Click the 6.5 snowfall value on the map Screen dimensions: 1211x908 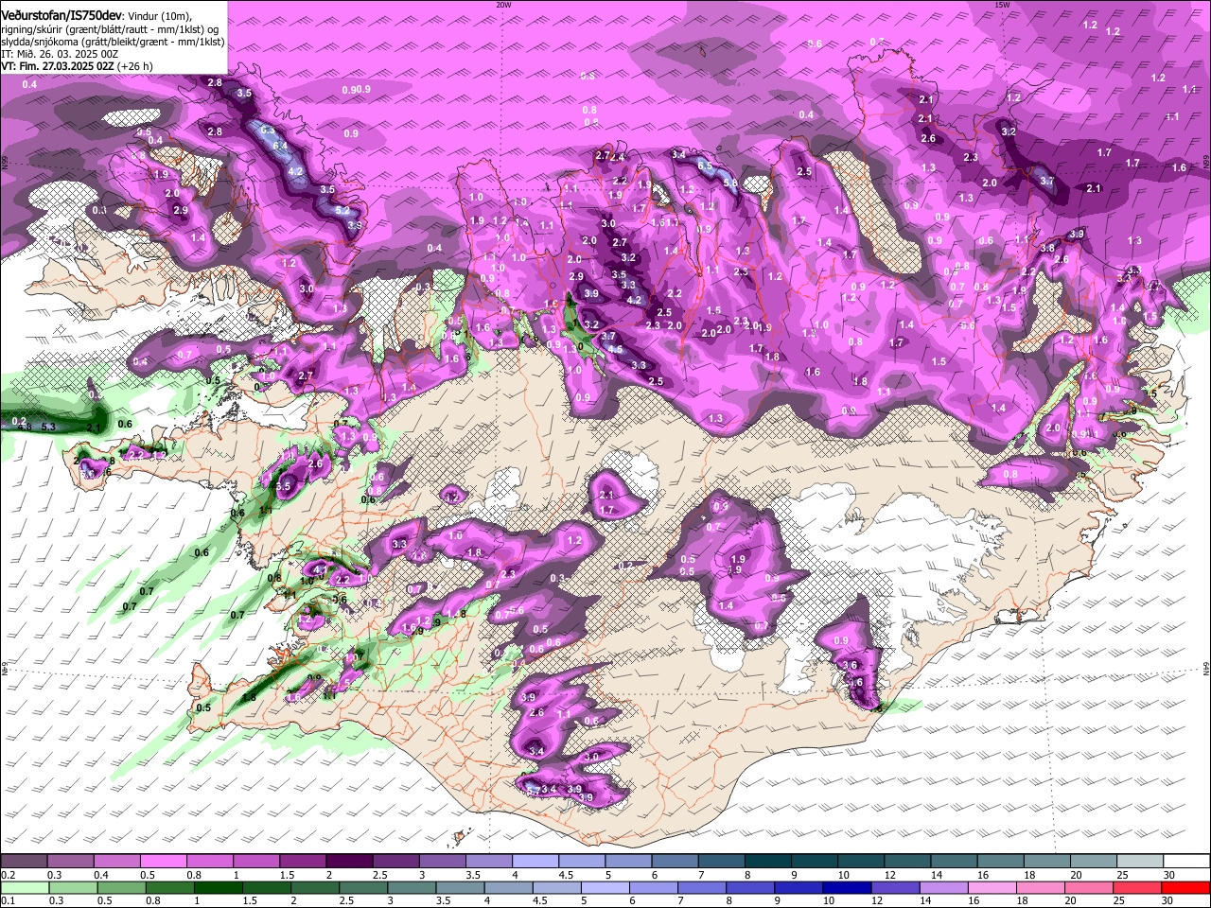pyautogui.click(x=705, y=166)
